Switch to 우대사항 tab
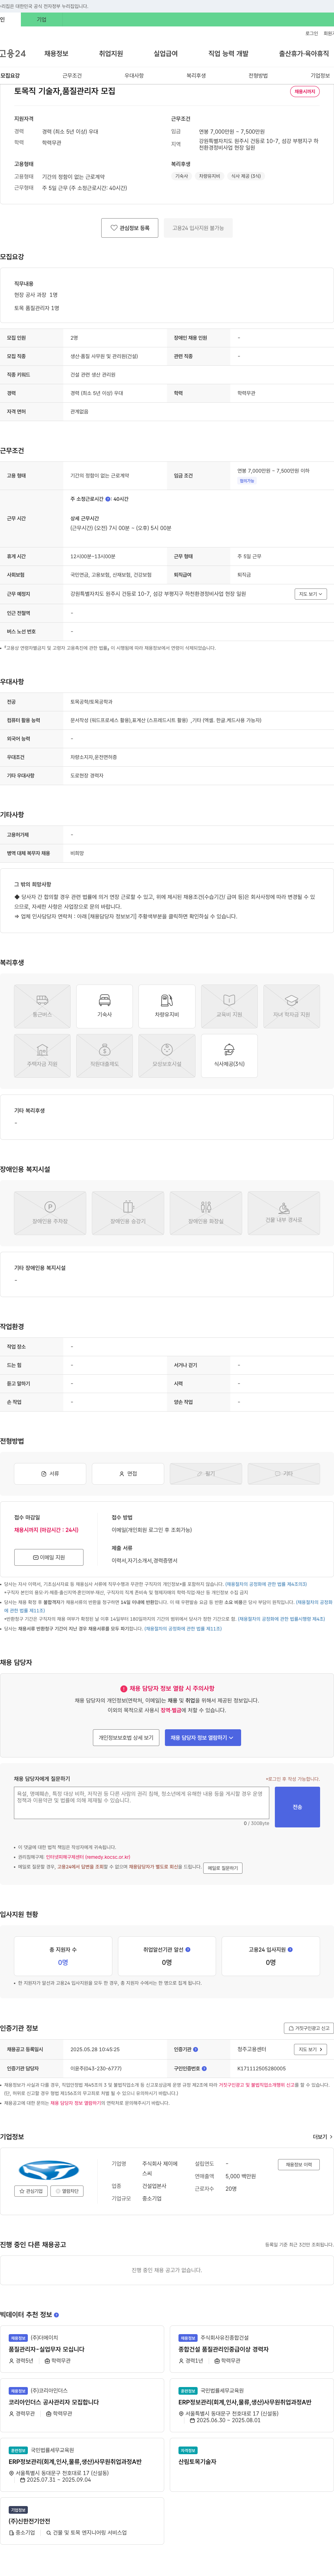334x2576 pixels. point(134,75)
